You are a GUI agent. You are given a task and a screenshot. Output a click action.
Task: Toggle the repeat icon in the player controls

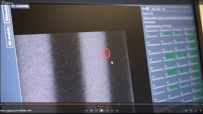117,111
